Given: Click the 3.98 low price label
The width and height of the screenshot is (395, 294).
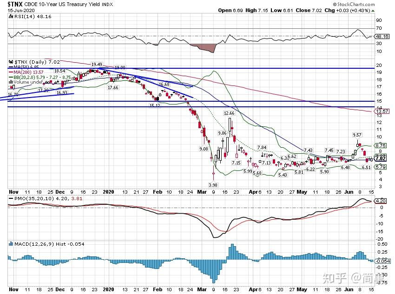Looking at the screenshot, I should click(213, 185).
